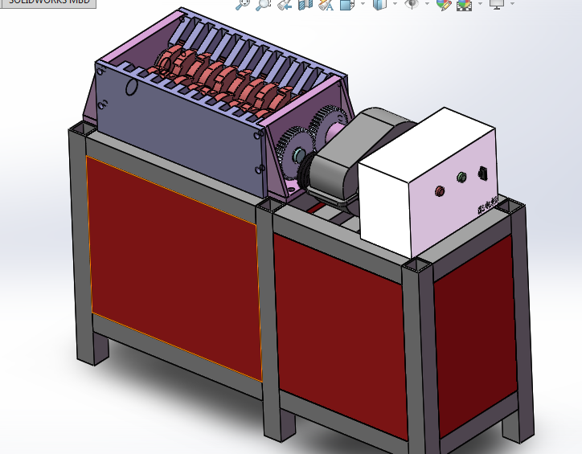Open the Edit Appearance tool
Viewport: 582px width, 454px height.
point(444,5)
